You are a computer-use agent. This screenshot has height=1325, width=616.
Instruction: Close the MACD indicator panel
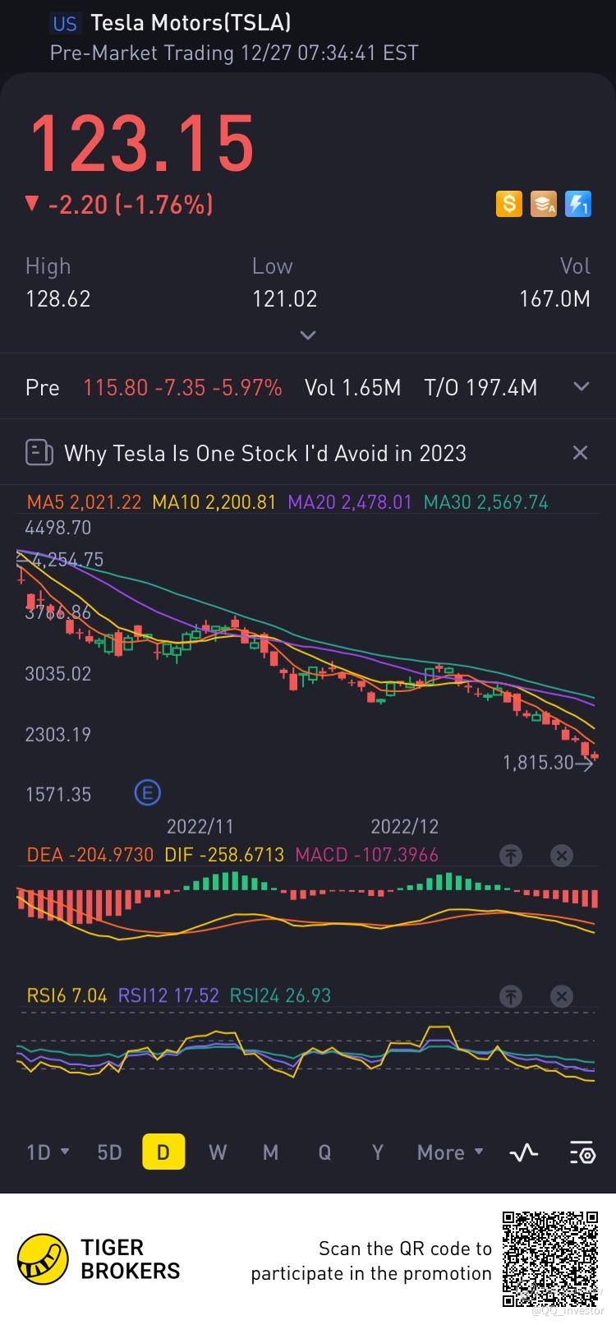click(x=562, y=856)
